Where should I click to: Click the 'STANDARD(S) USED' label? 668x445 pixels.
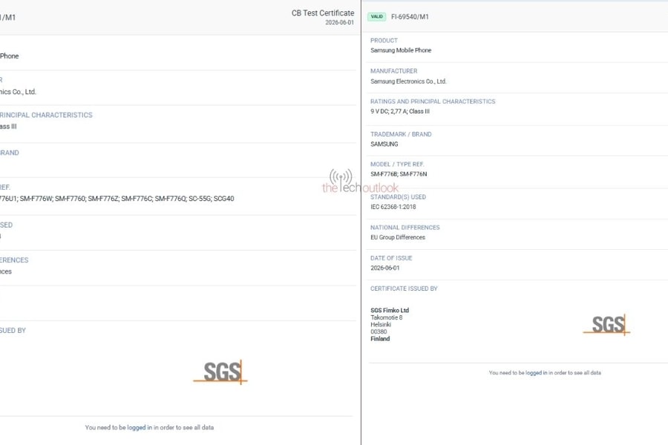[x=398, y=197]
